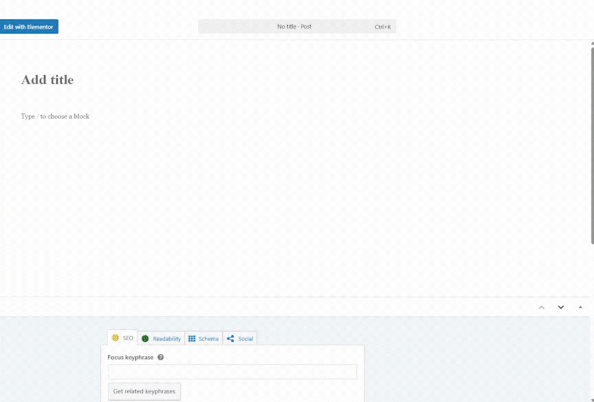Open the SEO tab
This screenshot has width=594, height=402.
click(x=123, y=338)
